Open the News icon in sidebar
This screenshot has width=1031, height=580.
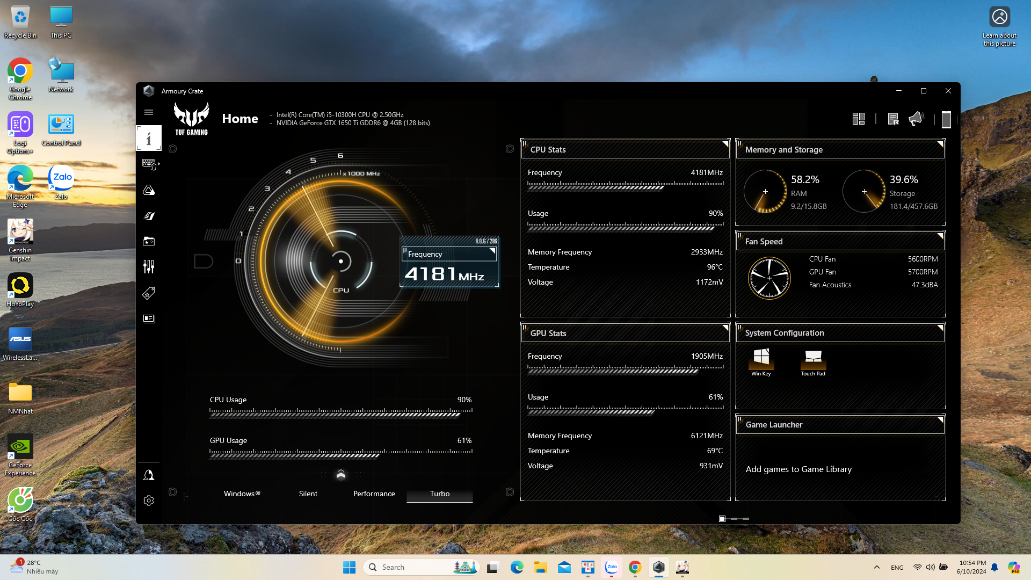coord(149,318)
